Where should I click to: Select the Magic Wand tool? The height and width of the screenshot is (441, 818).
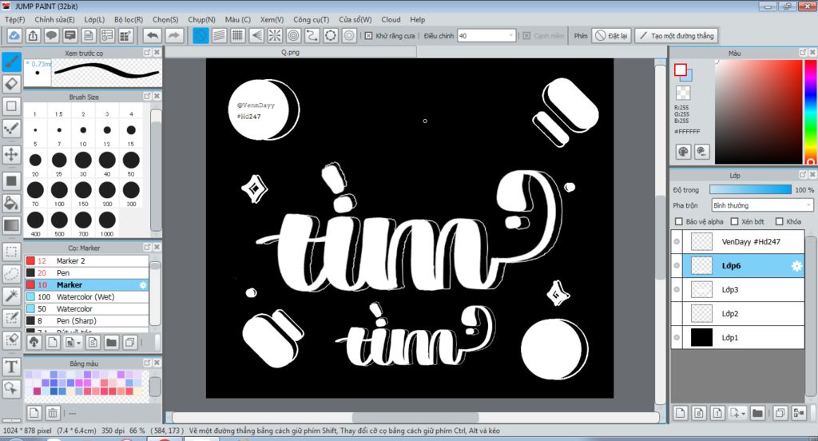pyautogui.click(x=11, y=296)
